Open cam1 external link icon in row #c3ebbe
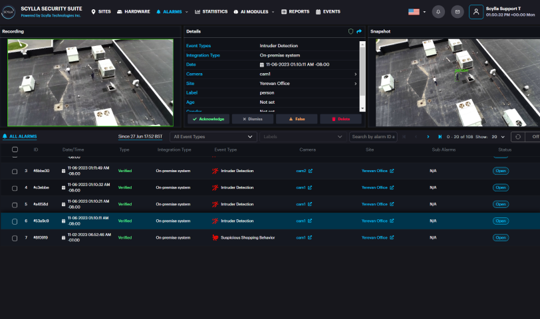Viewport: 540px width, 319px height. [310, 187]
